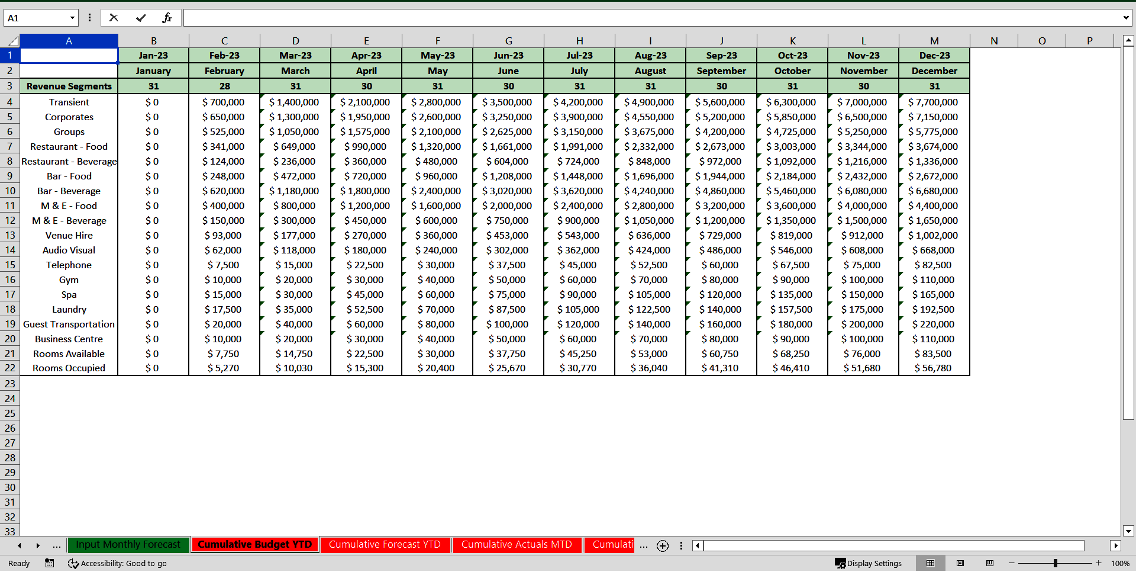Click the September header cell
Viewport: 1136px width, 572px height.
721,70
